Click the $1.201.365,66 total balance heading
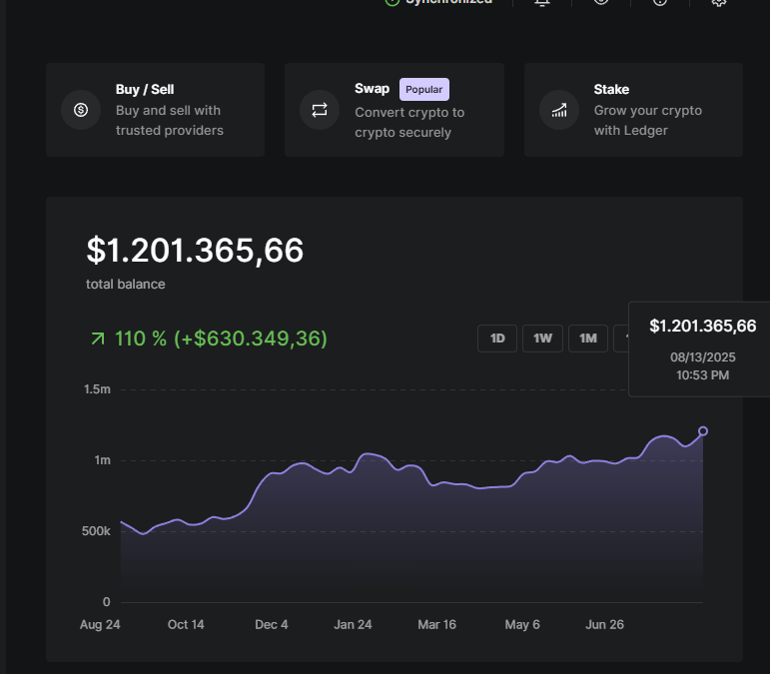Image resolution: width=770 pixels, height=674 pixels. [195, 251]
